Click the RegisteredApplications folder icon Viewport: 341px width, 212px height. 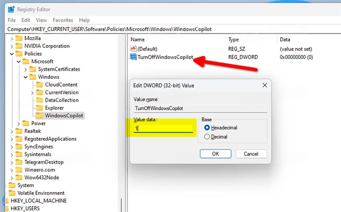[19, 139]
